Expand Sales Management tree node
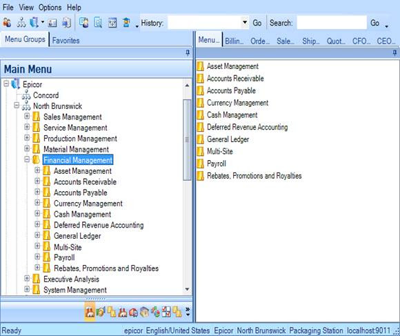 27,116
